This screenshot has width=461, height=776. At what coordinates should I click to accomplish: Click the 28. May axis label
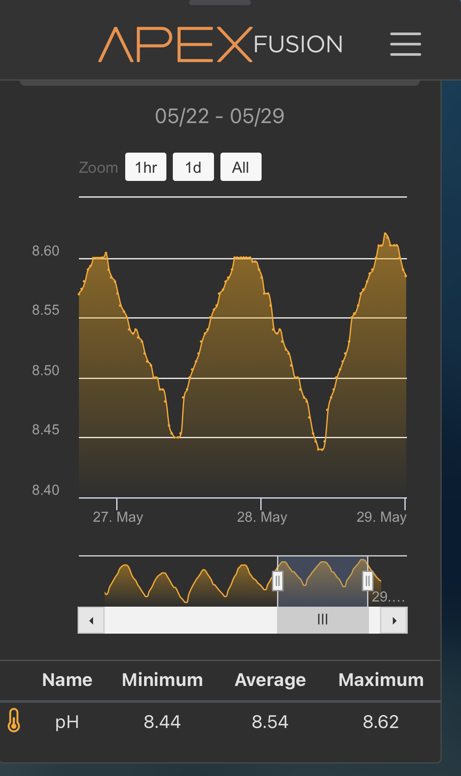point(262,517)
